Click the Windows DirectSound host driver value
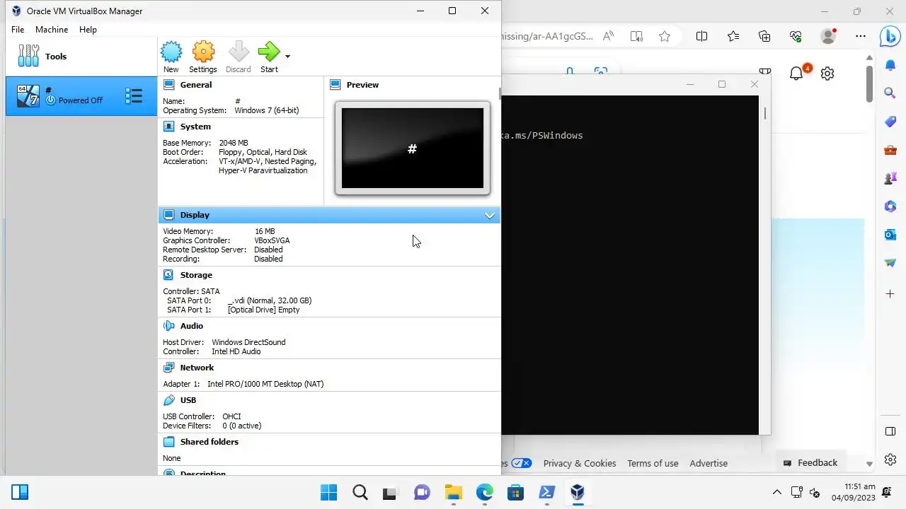 click(248, 342)
